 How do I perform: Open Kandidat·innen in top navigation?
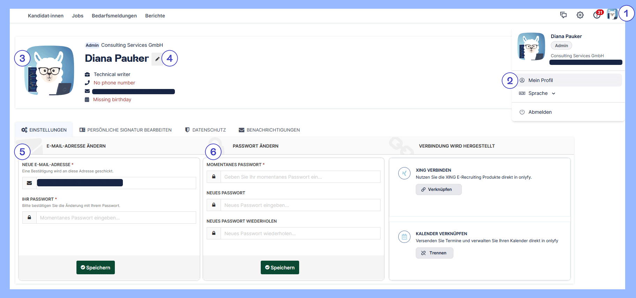pos(46,16)
